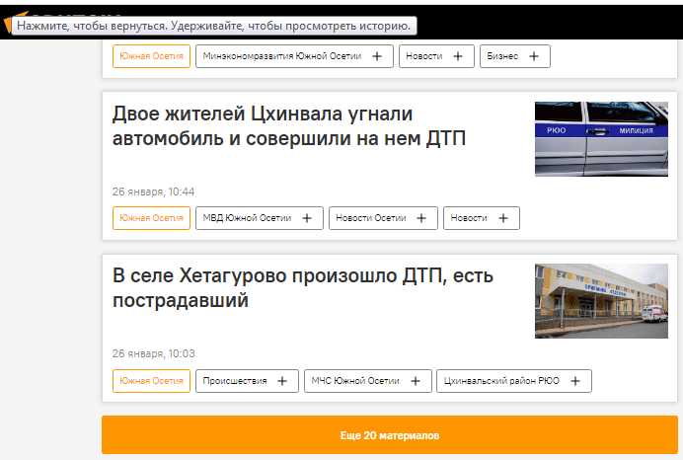Click plus icon on Новости Осетии tag
Viewport: 683px width, 460px height.
pyautogui.click(x=421, y=218)
